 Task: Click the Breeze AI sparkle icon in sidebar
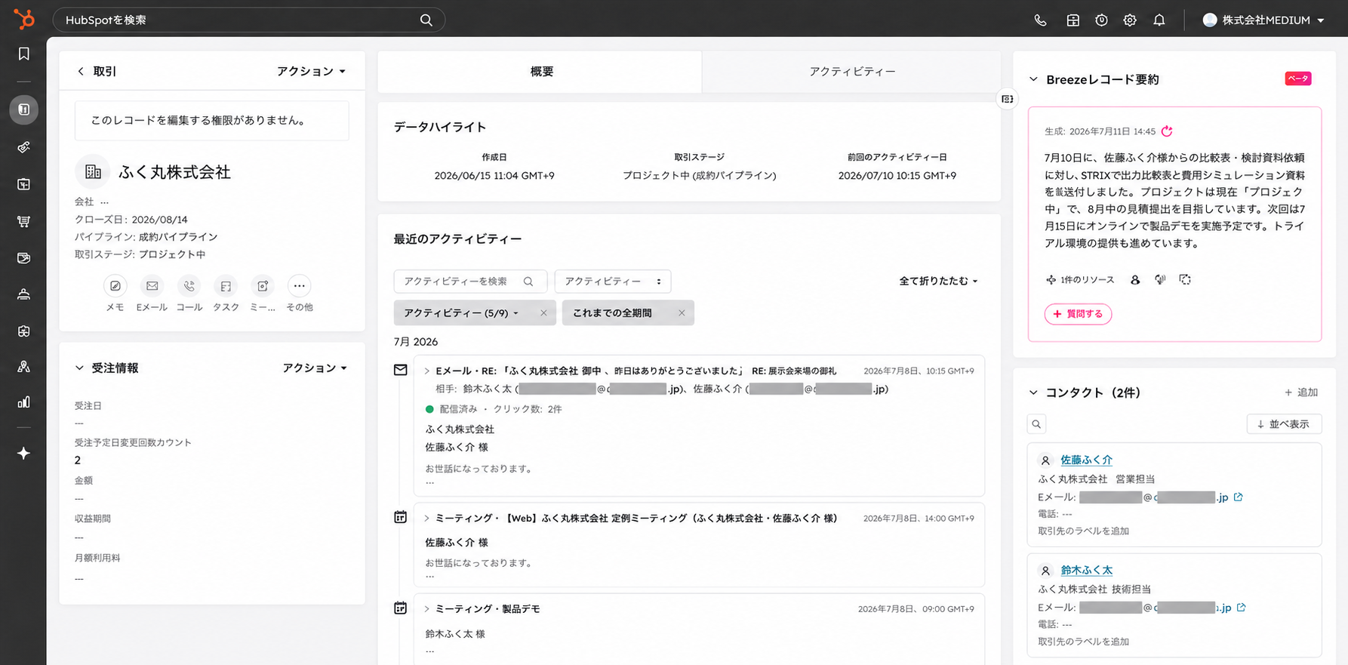[x=24, y=453]
